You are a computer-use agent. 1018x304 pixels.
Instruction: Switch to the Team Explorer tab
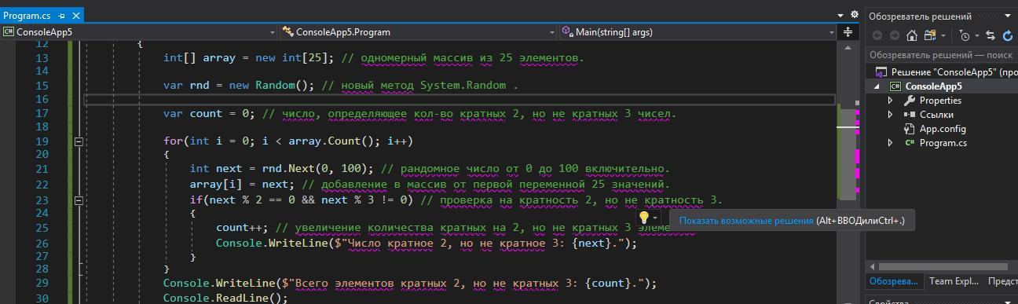tap(954, 281)
